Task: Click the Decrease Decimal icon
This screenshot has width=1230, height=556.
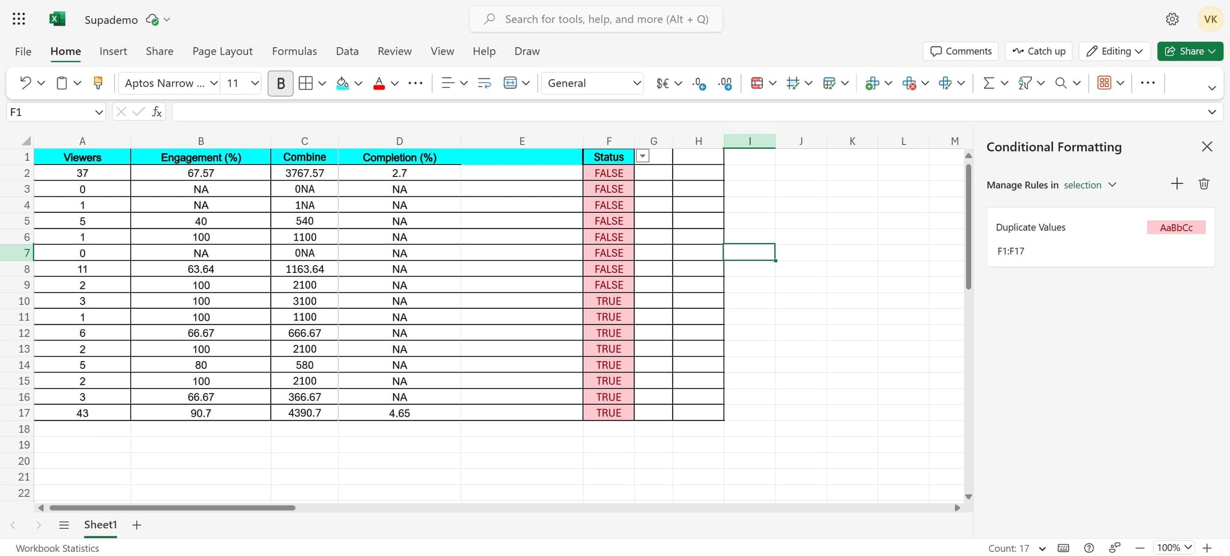Action: click(x=698, y=83)
